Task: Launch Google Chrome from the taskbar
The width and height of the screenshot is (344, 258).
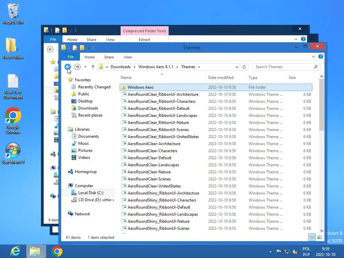Action: click(x=57, y=251)
